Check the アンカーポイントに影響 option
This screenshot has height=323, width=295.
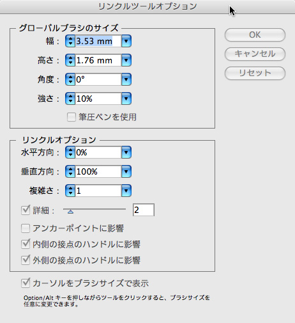tap(26, 228)
